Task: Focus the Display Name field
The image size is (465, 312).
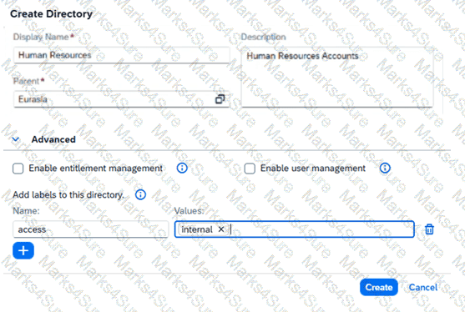Action: click(x=122, y=55)
